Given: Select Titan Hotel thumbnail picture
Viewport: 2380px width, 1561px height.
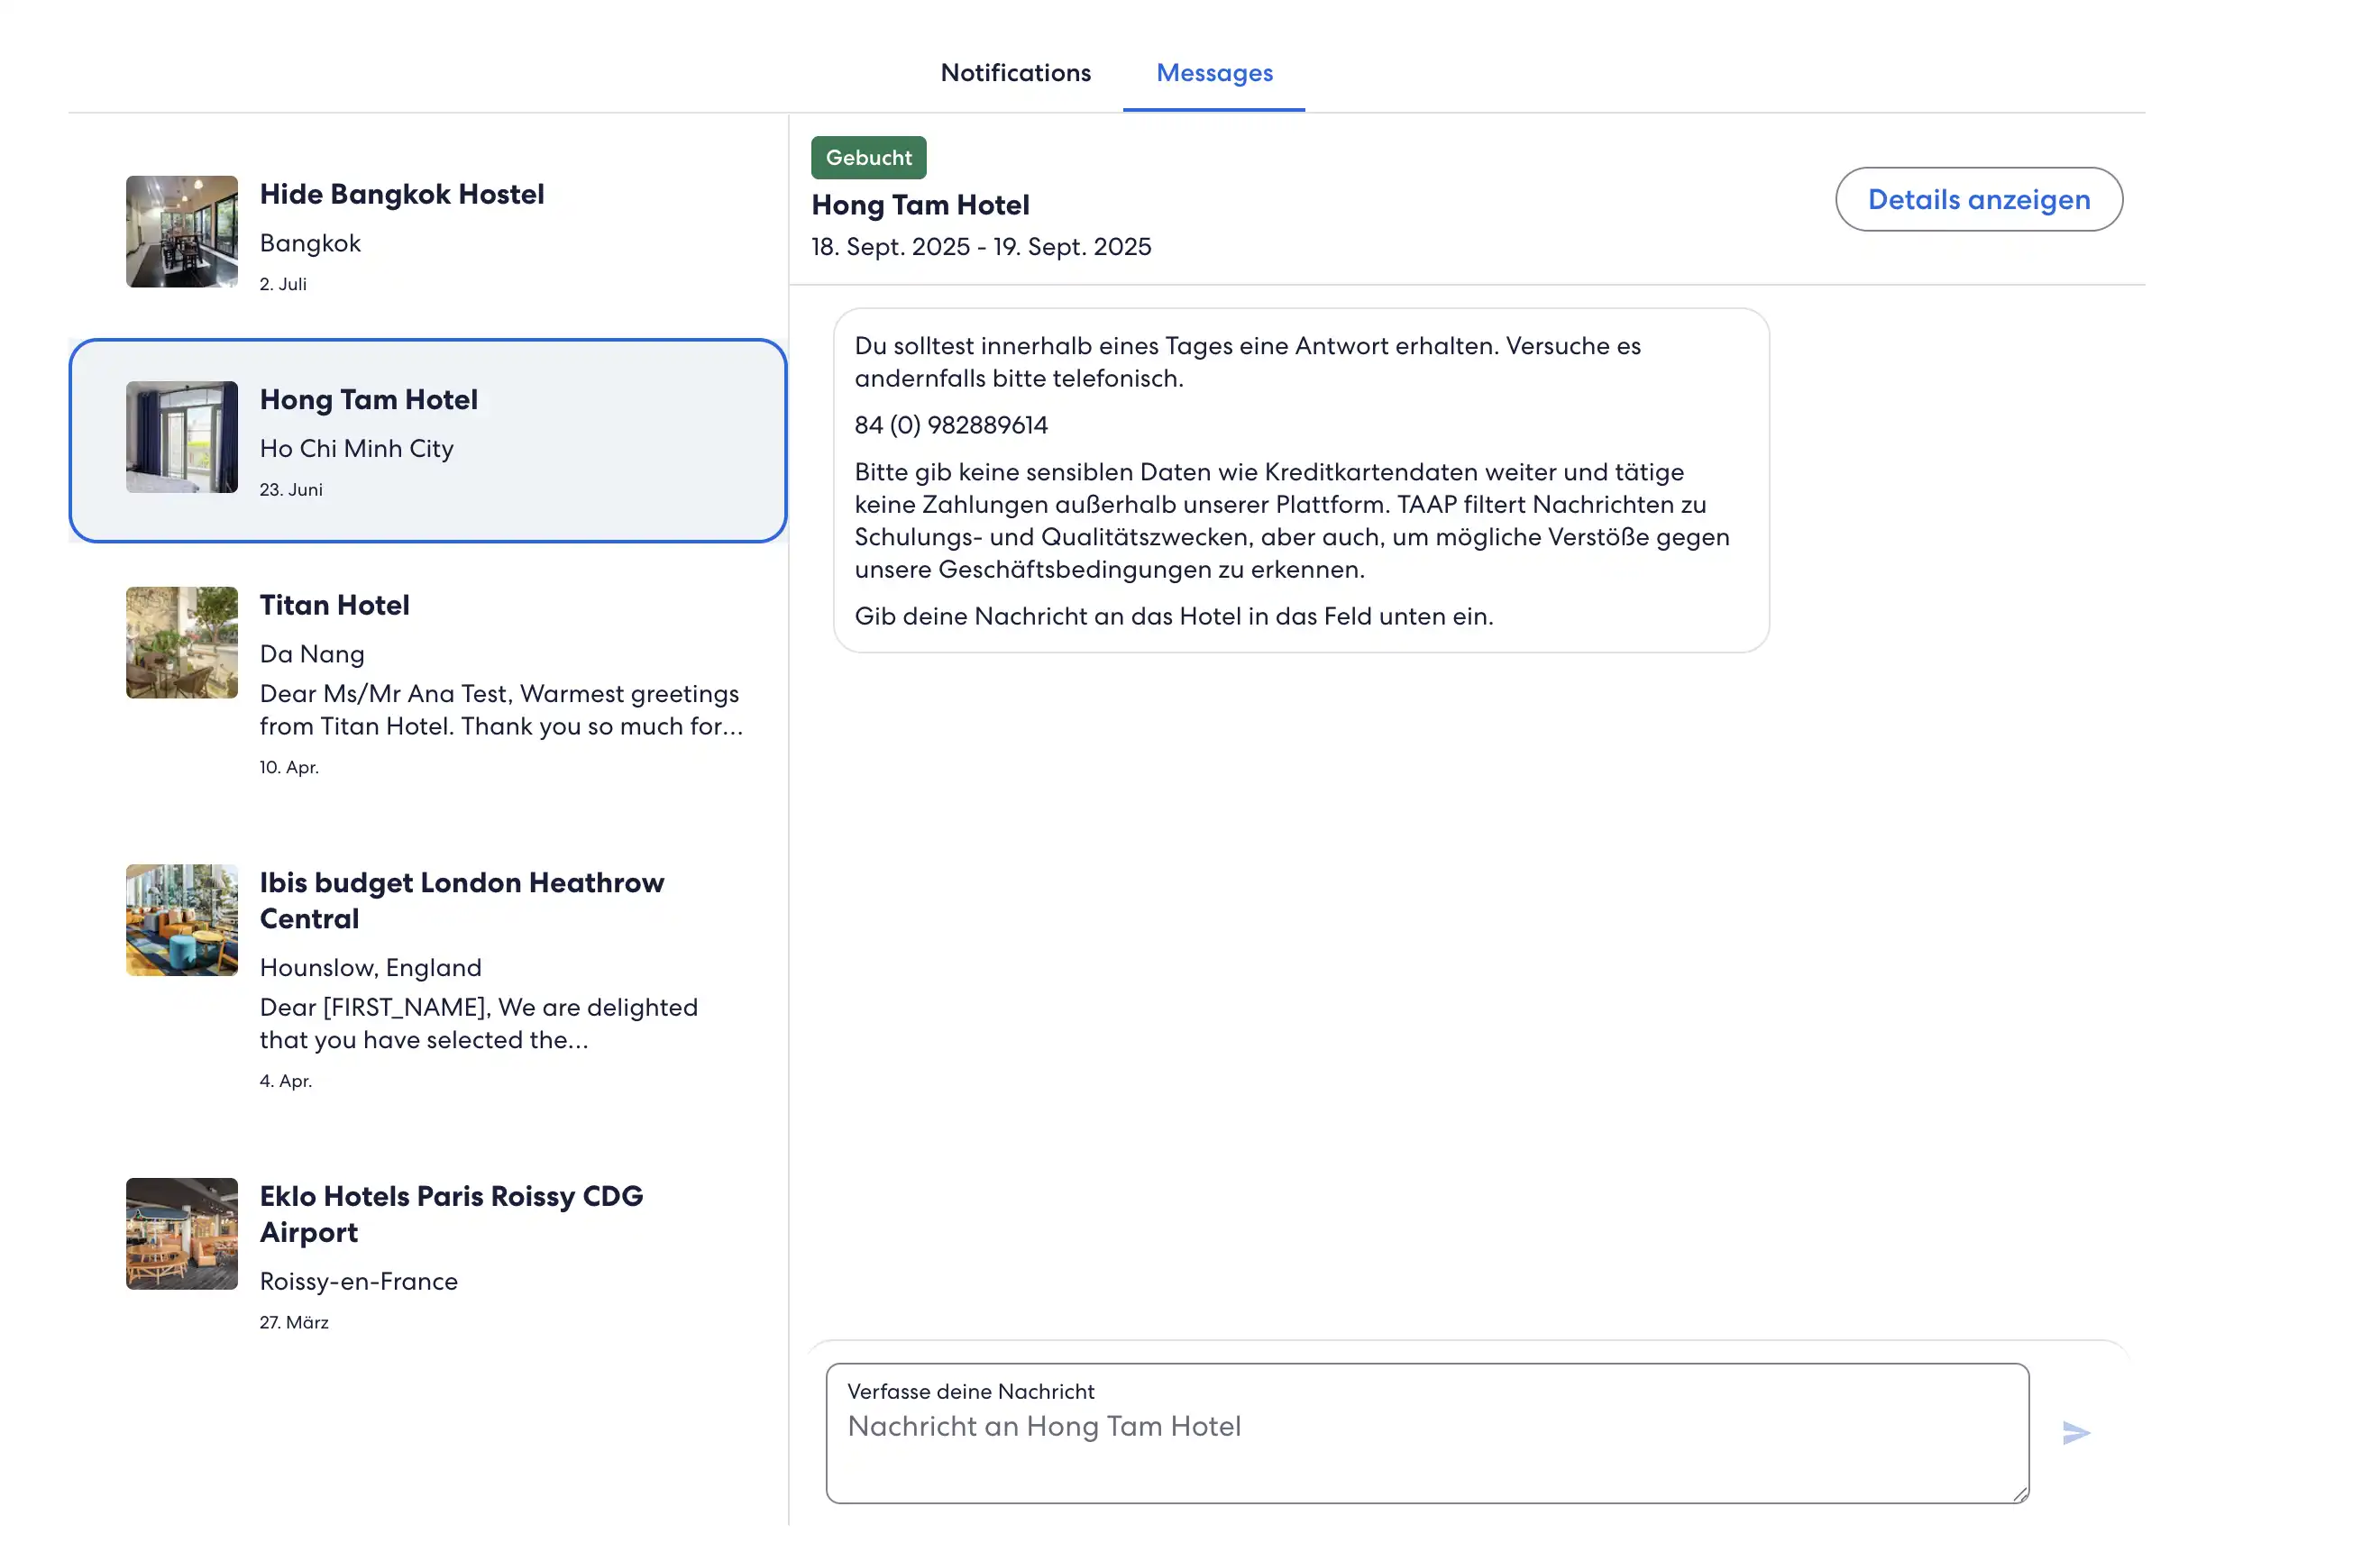Looking at the screenshot, I should click(181, 642).
